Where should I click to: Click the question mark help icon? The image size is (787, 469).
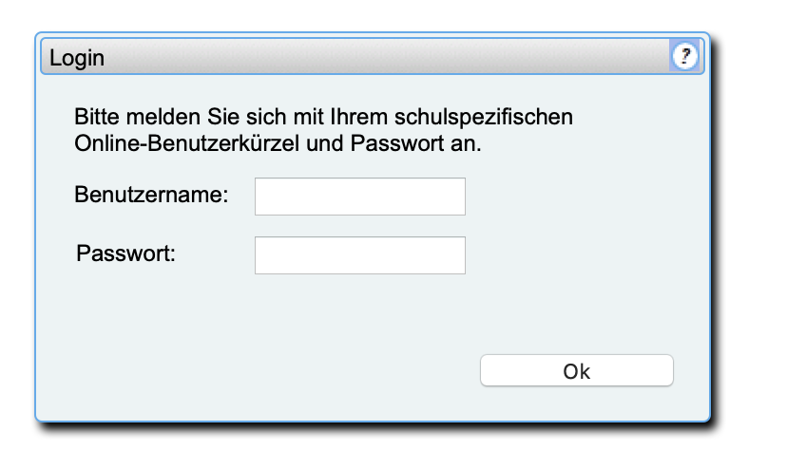(684, 57)
